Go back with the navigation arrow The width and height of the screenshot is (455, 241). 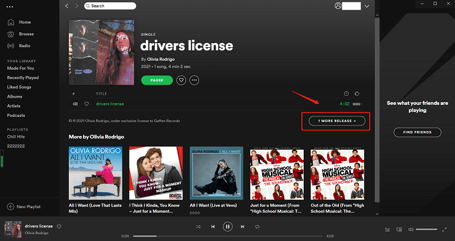(67, 6)
